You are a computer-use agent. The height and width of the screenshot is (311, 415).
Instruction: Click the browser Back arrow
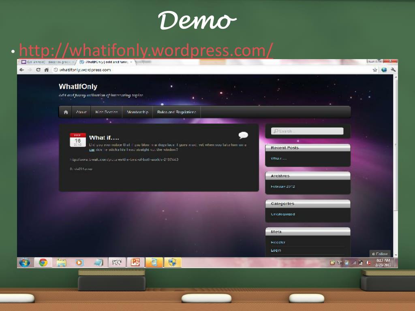(22, 70)
